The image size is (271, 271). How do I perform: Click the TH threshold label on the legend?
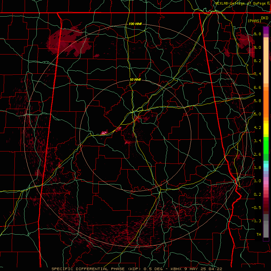pos(259,235)
